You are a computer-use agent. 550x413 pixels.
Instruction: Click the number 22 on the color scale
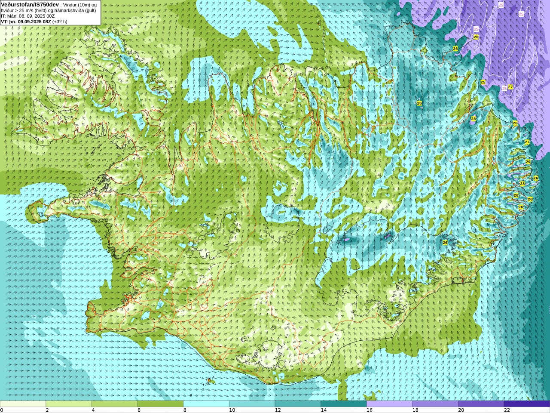(507, 410)
